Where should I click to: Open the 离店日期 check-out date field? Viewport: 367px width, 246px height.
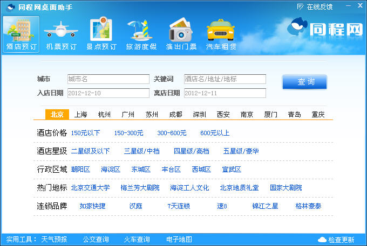pyautogui.click(x=225, y=93)
